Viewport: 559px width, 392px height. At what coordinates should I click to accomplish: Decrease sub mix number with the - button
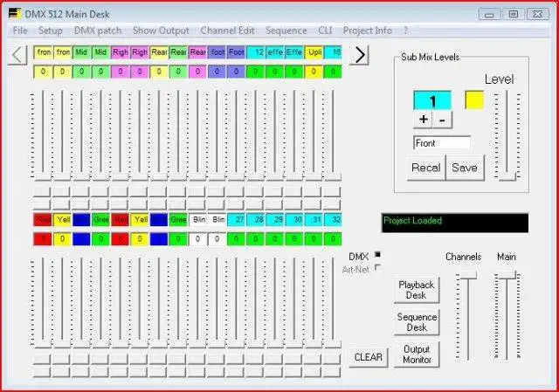(442, 119)
